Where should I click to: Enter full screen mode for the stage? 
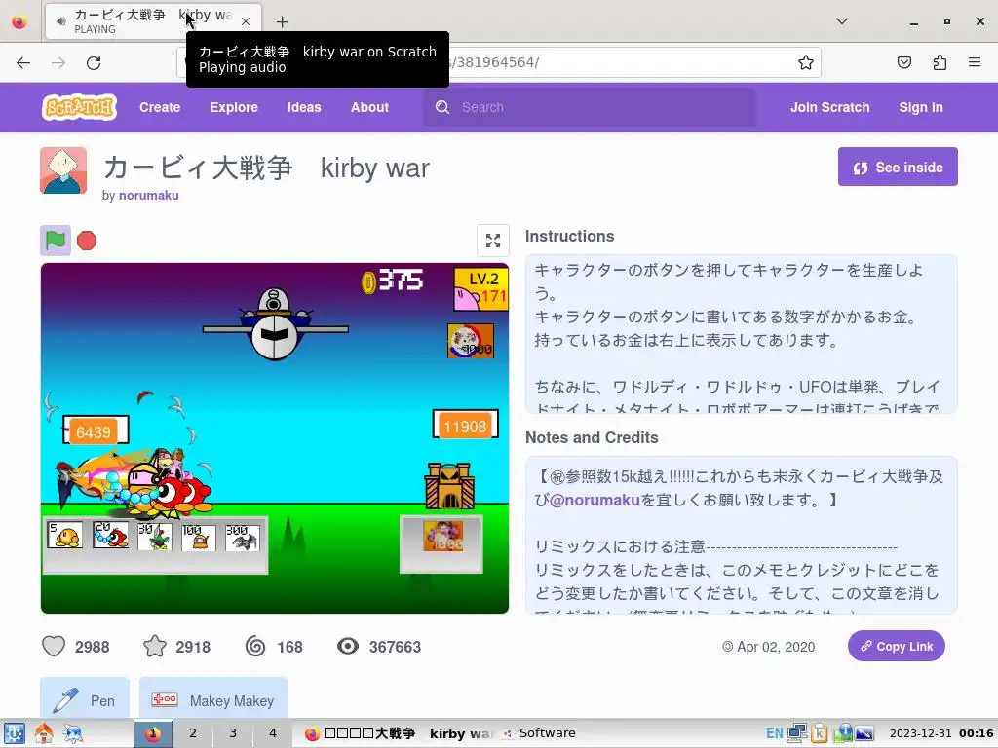[x=492, y=241]
